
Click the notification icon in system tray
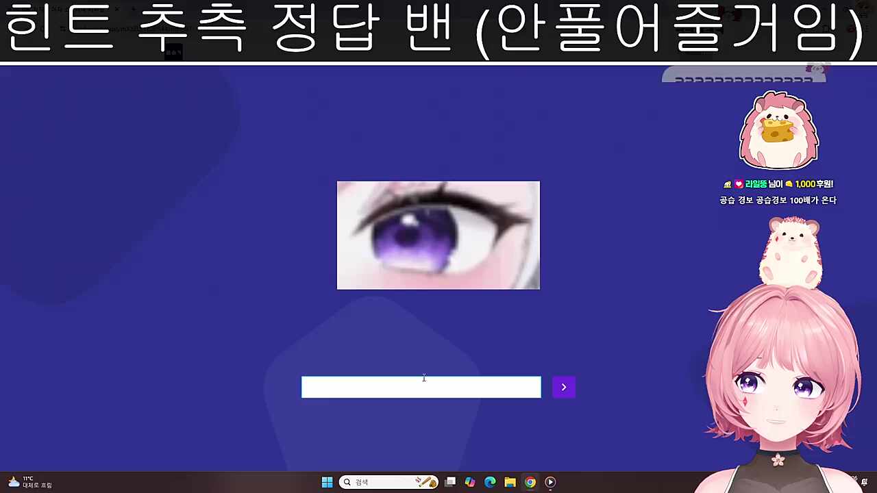tap(864, 482)
